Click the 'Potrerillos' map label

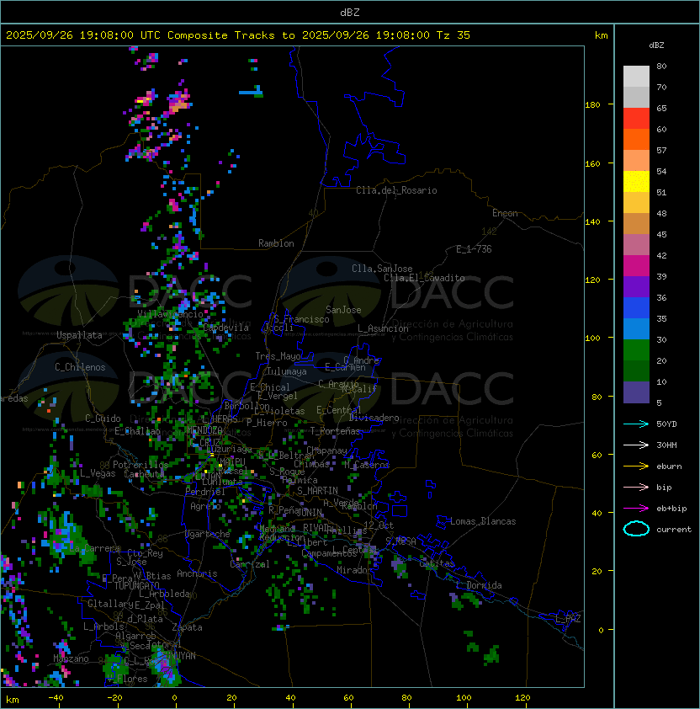coord(141,465)
